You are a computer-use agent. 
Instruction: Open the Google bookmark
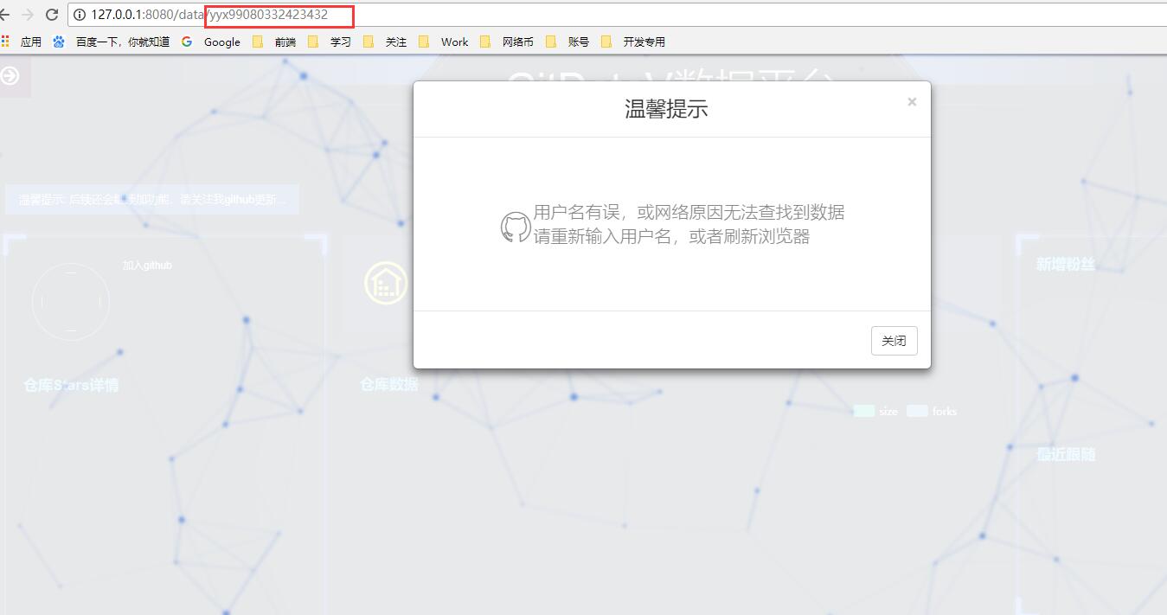click(211, 42)
